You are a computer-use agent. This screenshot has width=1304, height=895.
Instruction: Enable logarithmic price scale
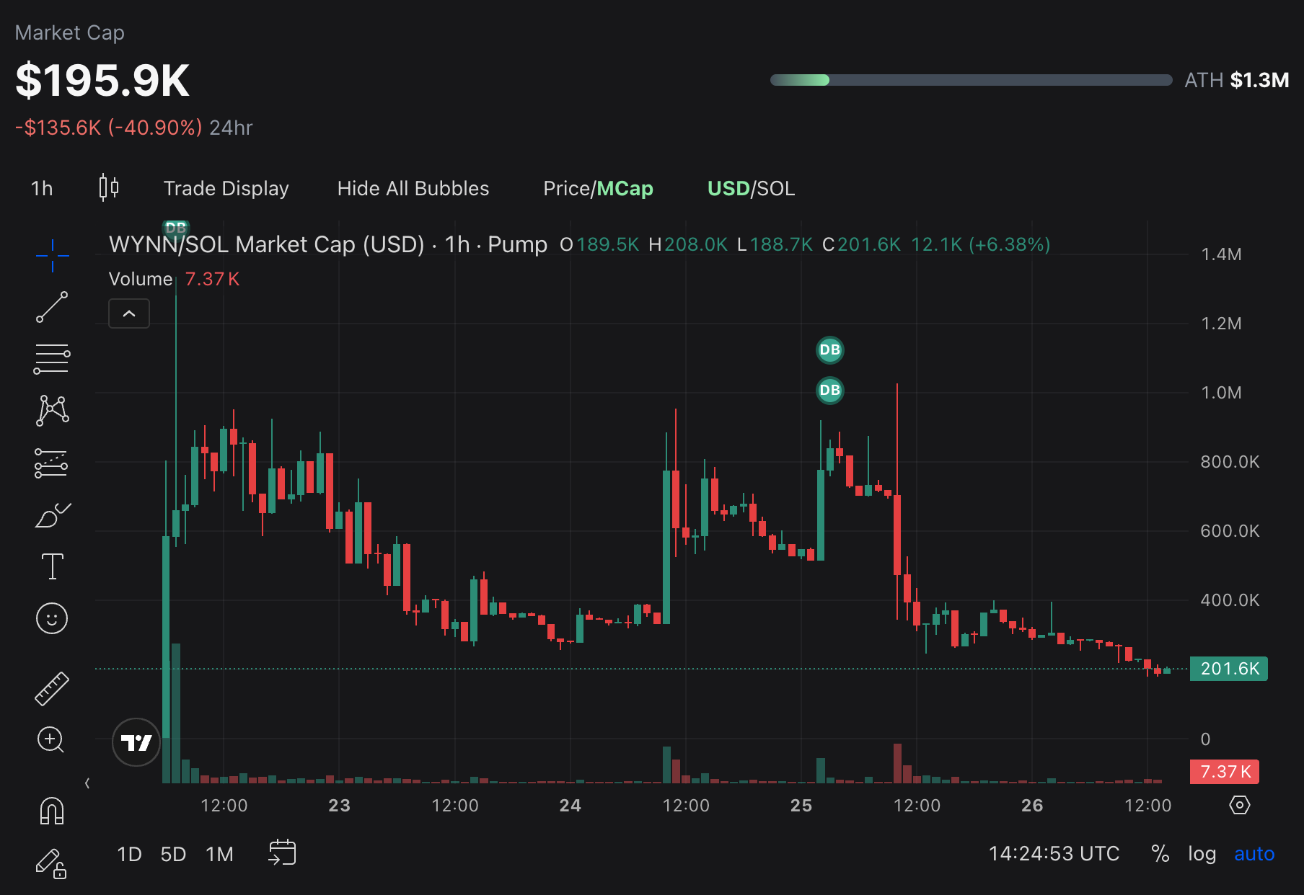pyautogui.click(x=1201, y=853)
